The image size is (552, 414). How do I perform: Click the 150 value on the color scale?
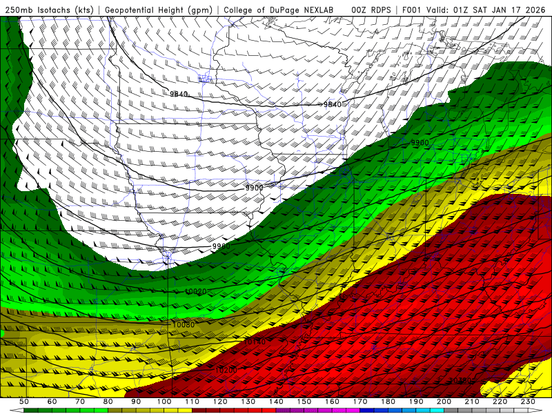click(304, 402)
